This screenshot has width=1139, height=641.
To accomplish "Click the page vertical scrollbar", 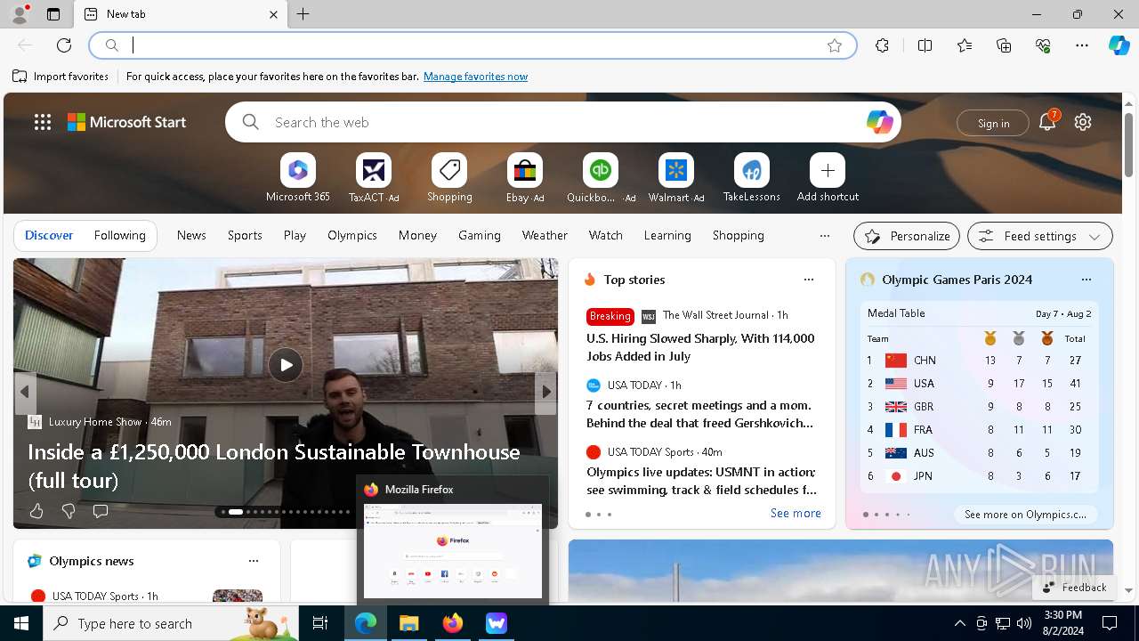I will pos(1128,144).
